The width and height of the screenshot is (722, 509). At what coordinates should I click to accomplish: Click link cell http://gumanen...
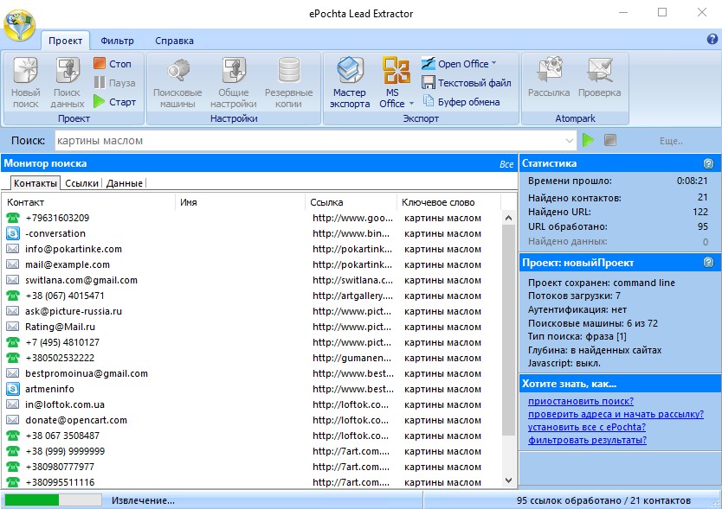(351, 358)
